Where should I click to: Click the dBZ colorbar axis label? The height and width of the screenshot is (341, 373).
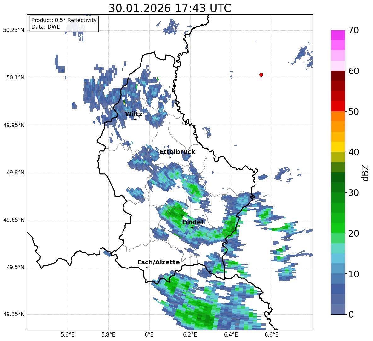pos(366,173)
